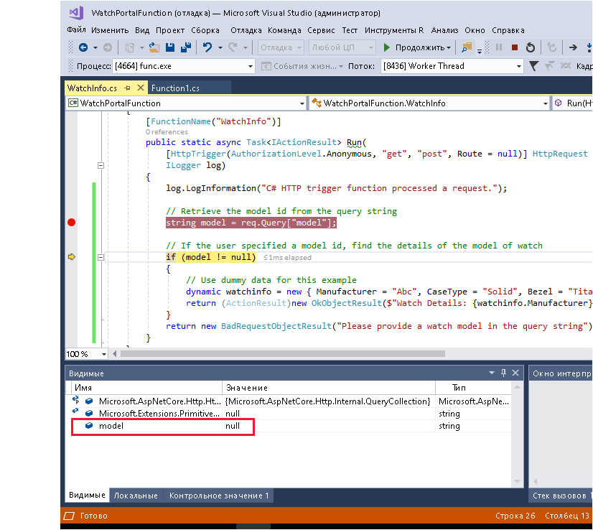Click the Save All multi-disk icon
593x530 pixels.
(x=186, y=47)
